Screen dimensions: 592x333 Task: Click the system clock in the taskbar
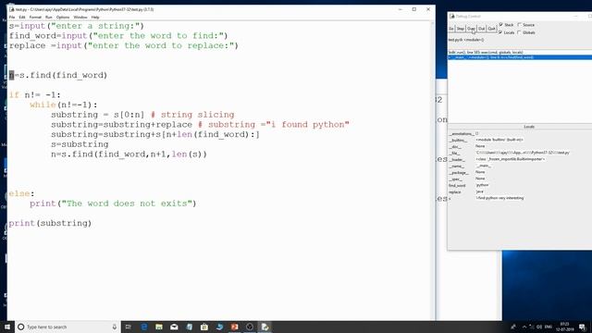565,327
